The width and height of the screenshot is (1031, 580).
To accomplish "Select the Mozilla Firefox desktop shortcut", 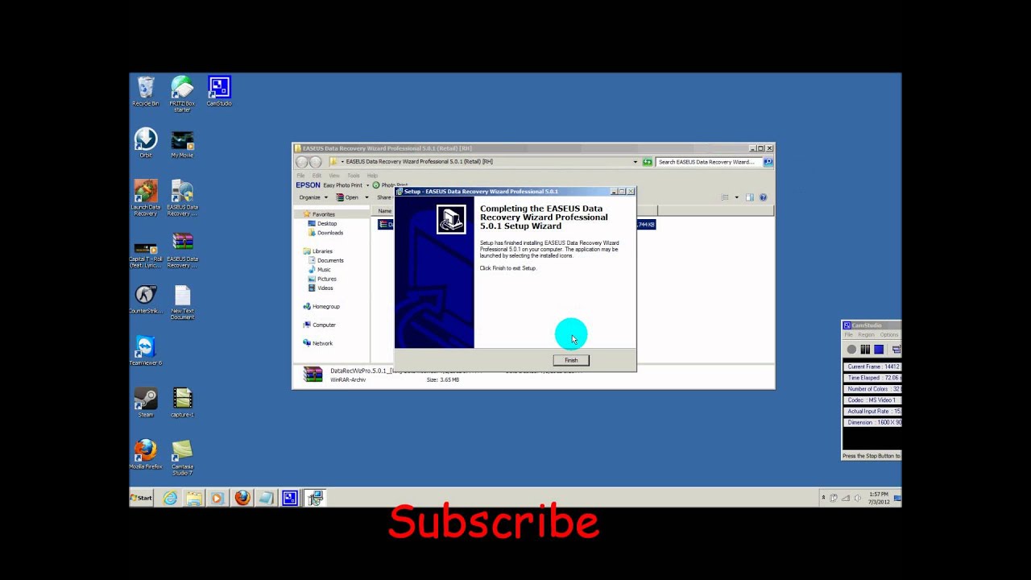I will coord(146,454).
